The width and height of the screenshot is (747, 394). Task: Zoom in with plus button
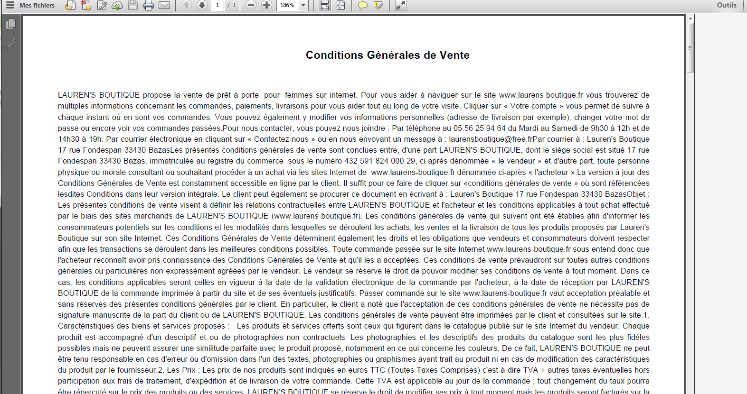267,5
